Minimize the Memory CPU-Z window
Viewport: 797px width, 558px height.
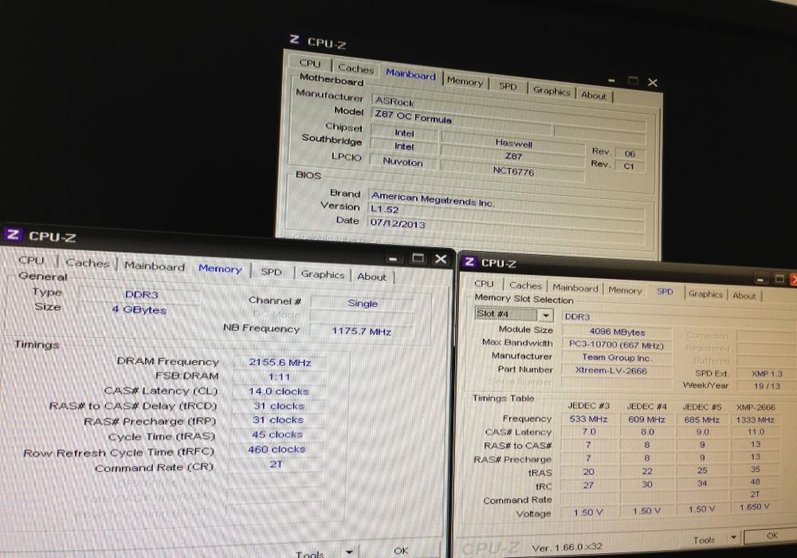pos(392,258)
